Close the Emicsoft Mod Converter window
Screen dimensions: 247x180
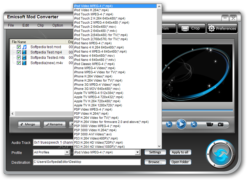pos(233,18)
